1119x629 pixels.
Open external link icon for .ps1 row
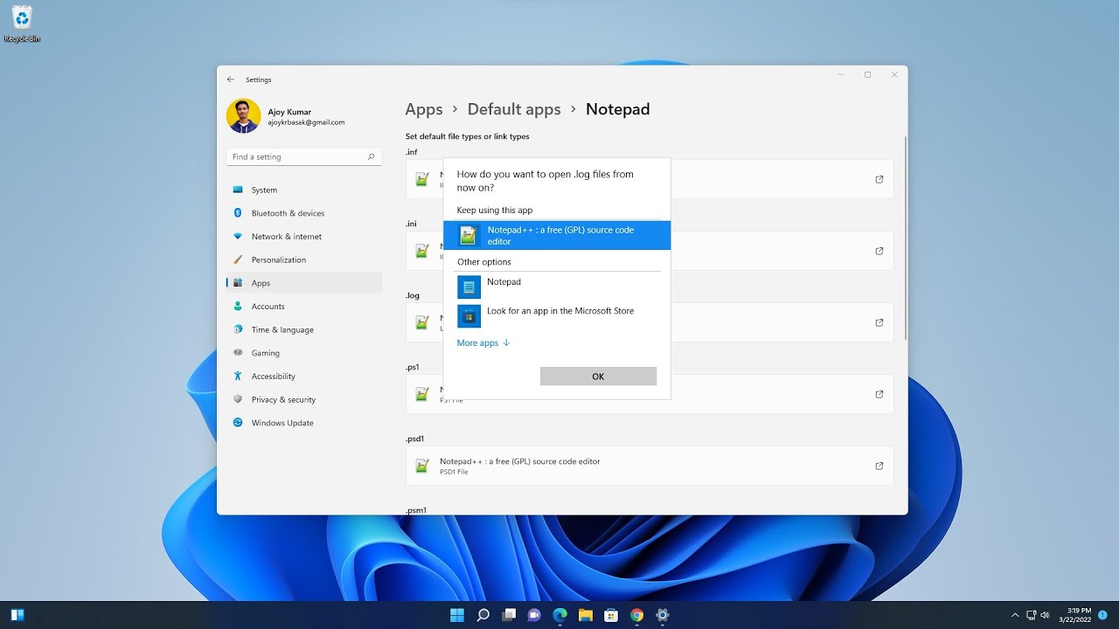[x=879, y=394]
